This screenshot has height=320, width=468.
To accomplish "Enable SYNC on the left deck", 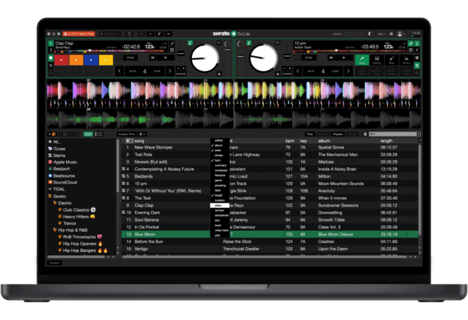I will point(130,58).
